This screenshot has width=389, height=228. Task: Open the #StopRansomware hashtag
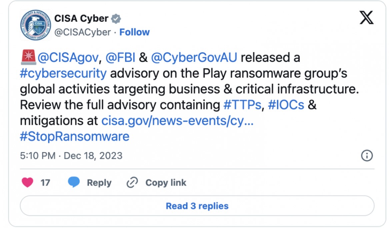click(75, 136)
